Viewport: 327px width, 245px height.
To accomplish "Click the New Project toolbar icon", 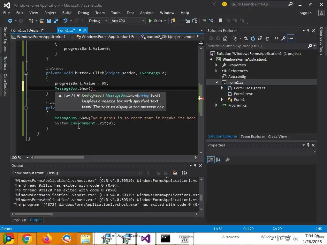I will coord(31,21).
